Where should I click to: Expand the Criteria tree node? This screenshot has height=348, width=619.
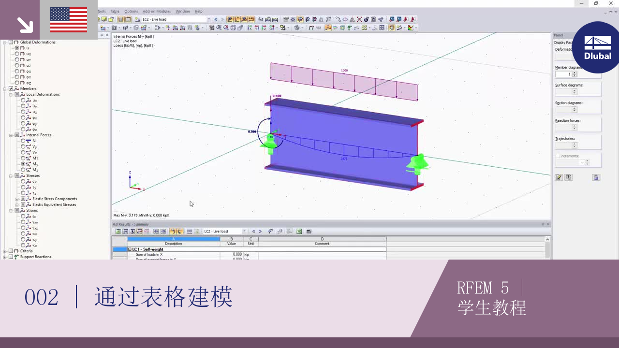[x=5, y=251]
